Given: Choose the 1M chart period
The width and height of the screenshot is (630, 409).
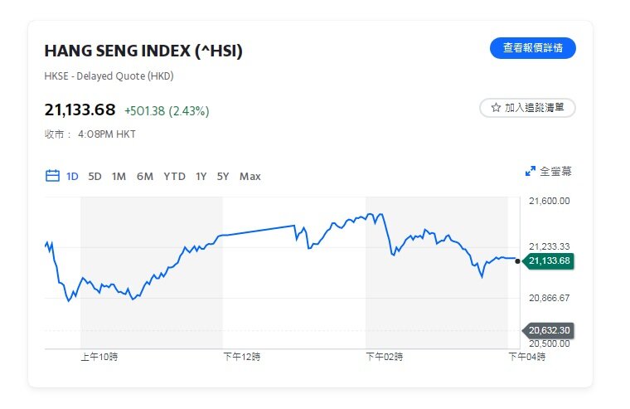Looking at the screenshot, I should [119, 176].
